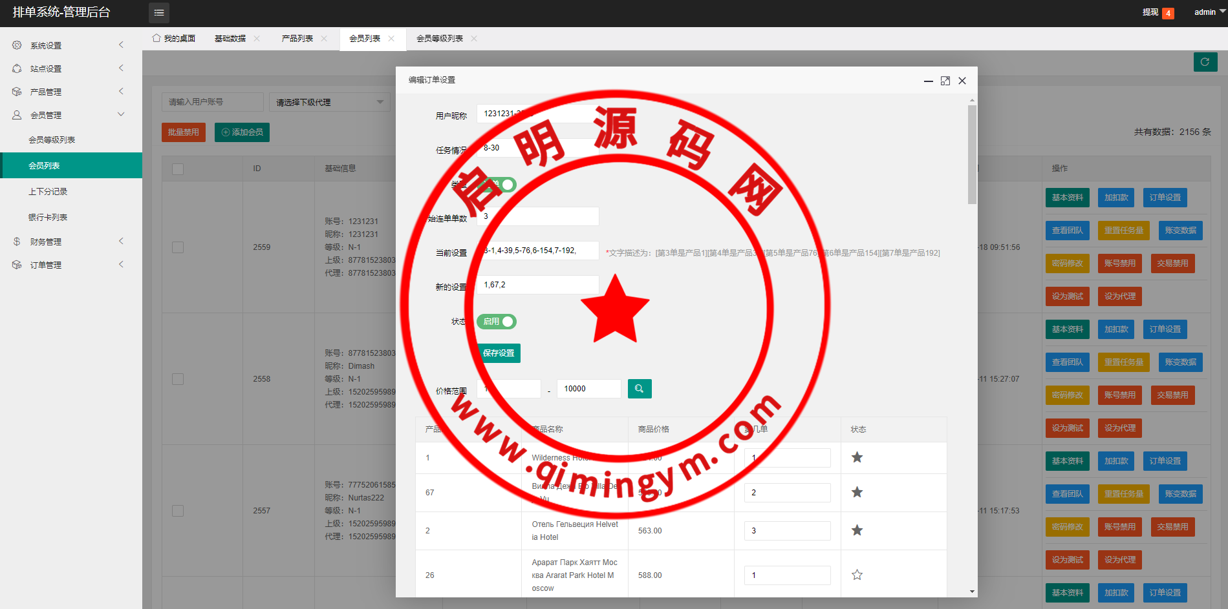Screen dimensions: 1228x609
Task: Open the 请选择下级代理 dropdown
Action: 329,102
